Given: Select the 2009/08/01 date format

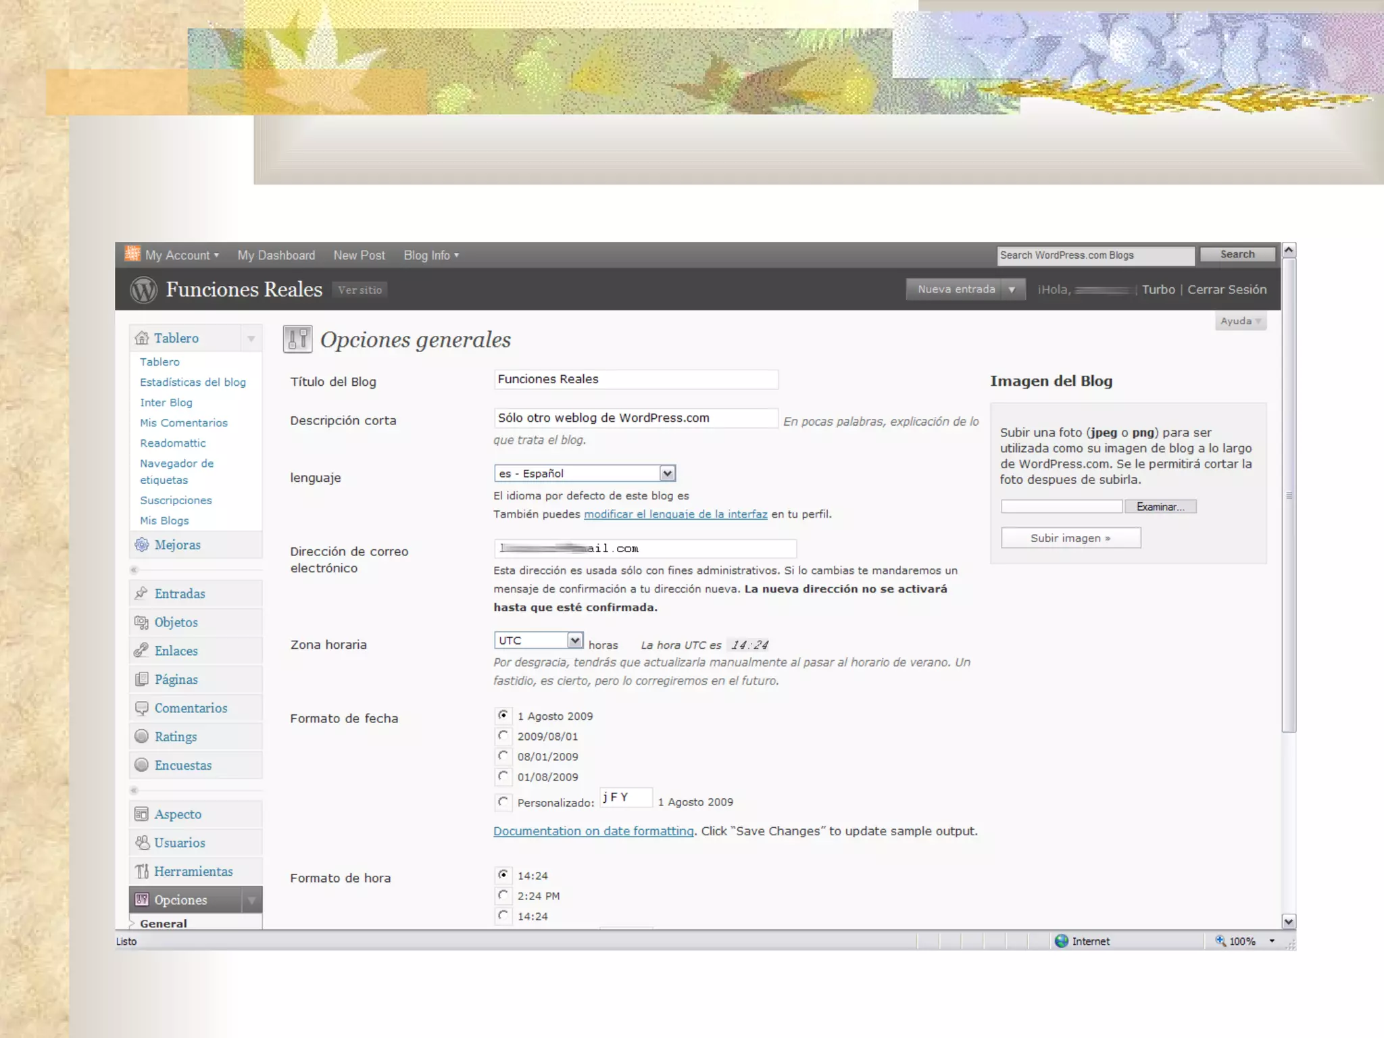Looking at the screenshot, I should click(x=503, y=736).
